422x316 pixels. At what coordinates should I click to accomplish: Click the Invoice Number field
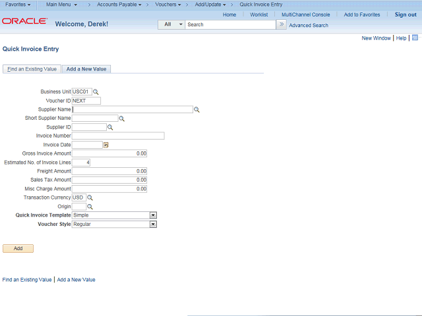coord(118,136)
